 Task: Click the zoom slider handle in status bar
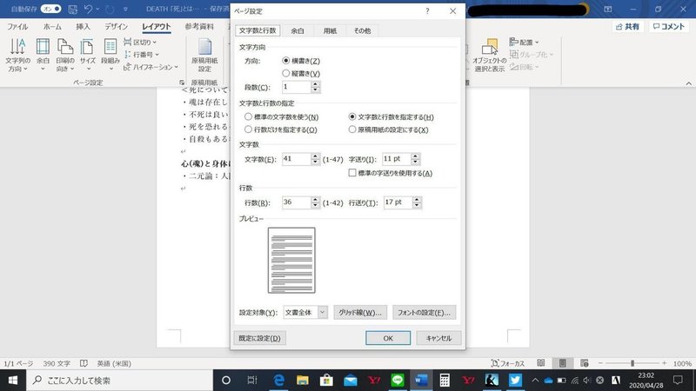pos(632,363)
